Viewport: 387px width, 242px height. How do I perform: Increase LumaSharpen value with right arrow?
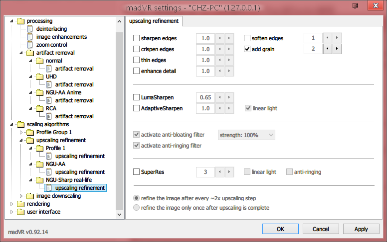[229, 97]
